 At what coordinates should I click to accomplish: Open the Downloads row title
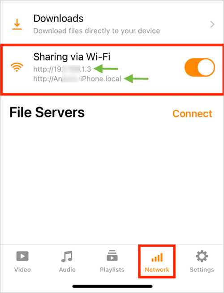[59, 18]
